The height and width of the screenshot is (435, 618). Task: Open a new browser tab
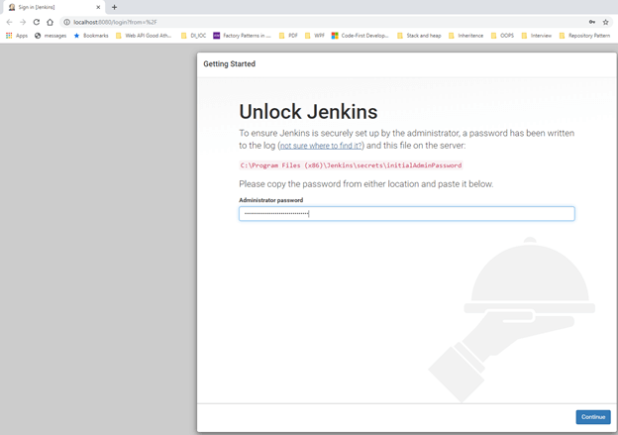(x=114, y=7)
